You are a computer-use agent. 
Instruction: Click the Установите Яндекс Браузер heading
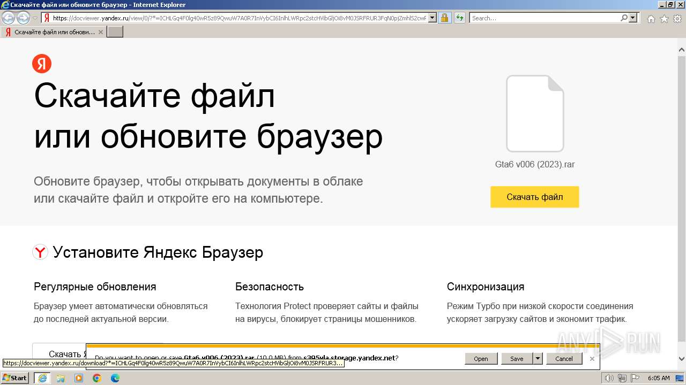click(158, 252)
